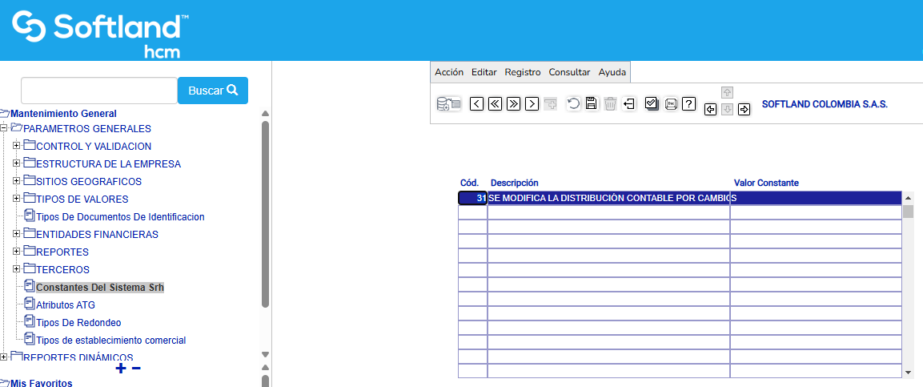Click the Buscar search button

[212, 91]
